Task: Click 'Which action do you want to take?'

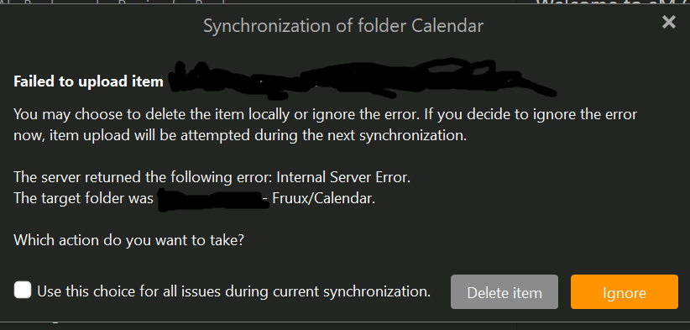Action: (128, 241)
